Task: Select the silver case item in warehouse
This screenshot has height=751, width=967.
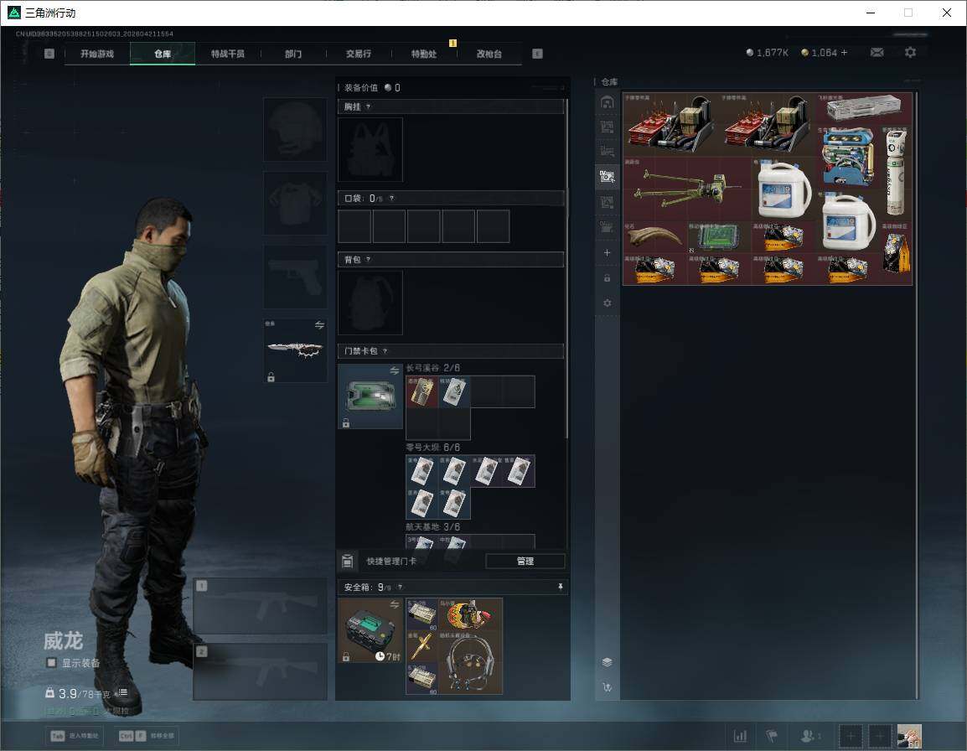Action: point(863,109)
